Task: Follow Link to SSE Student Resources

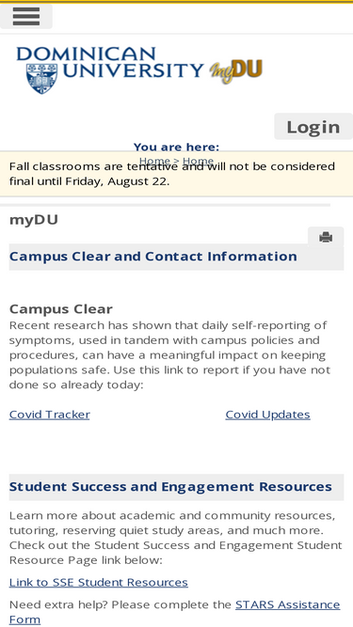Action: [99, 582]
